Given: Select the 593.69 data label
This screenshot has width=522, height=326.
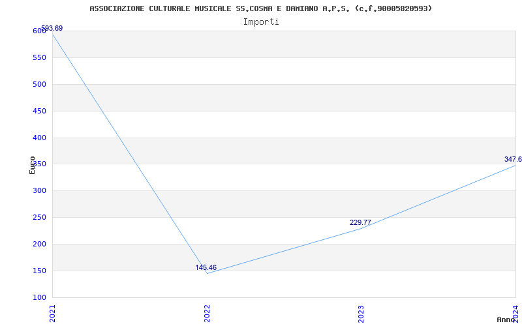Looking at the screenshot, I should pyautogui.click(x=52, y=28).
